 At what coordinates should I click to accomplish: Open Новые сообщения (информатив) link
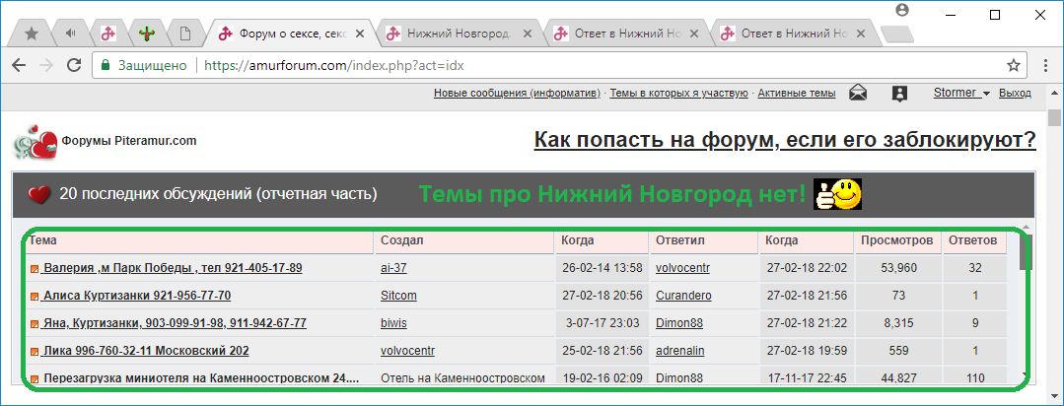[517, 94]
